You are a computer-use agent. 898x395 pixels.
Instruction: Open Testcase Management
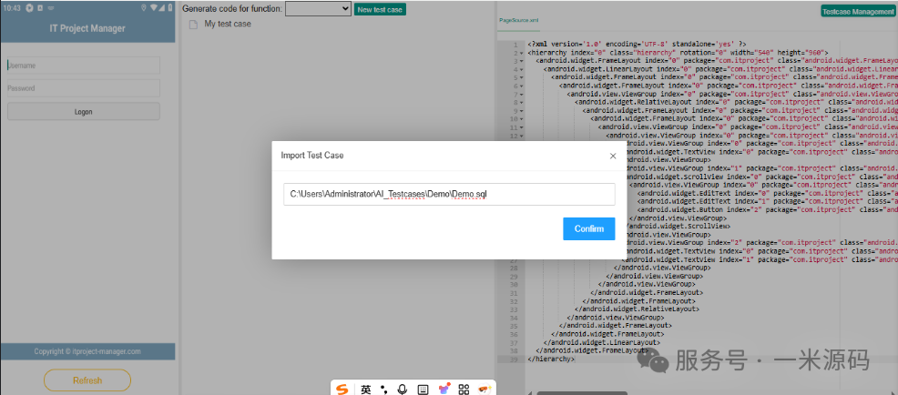coord(857,12)
